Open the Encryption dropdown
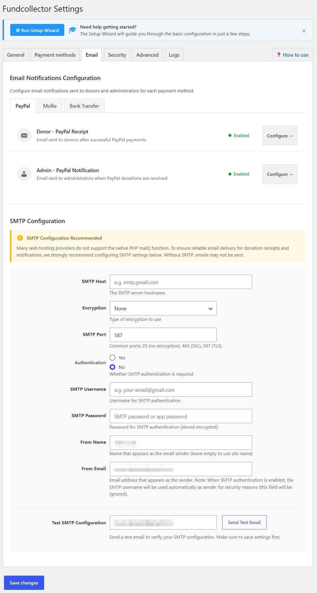 [x=163, y=308]
